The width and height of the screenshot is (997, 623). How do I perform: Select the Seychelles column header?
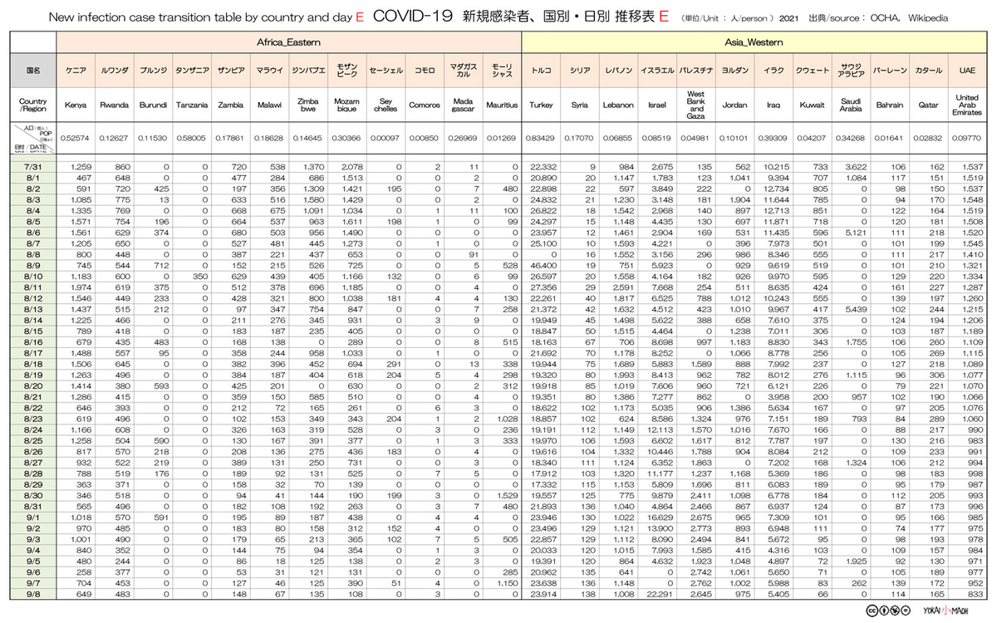point(386,105)
